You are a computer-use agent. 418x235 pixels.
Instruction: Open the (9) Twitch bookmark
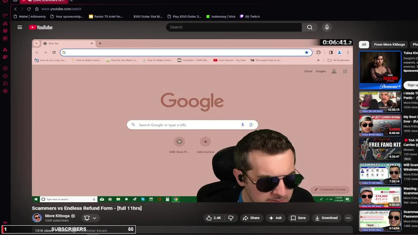pos(249,17)
